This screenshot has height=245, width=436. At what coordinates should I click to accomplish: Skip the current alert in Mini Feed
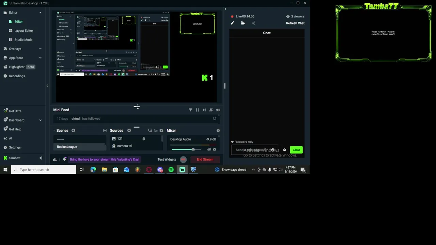(204, 110)
